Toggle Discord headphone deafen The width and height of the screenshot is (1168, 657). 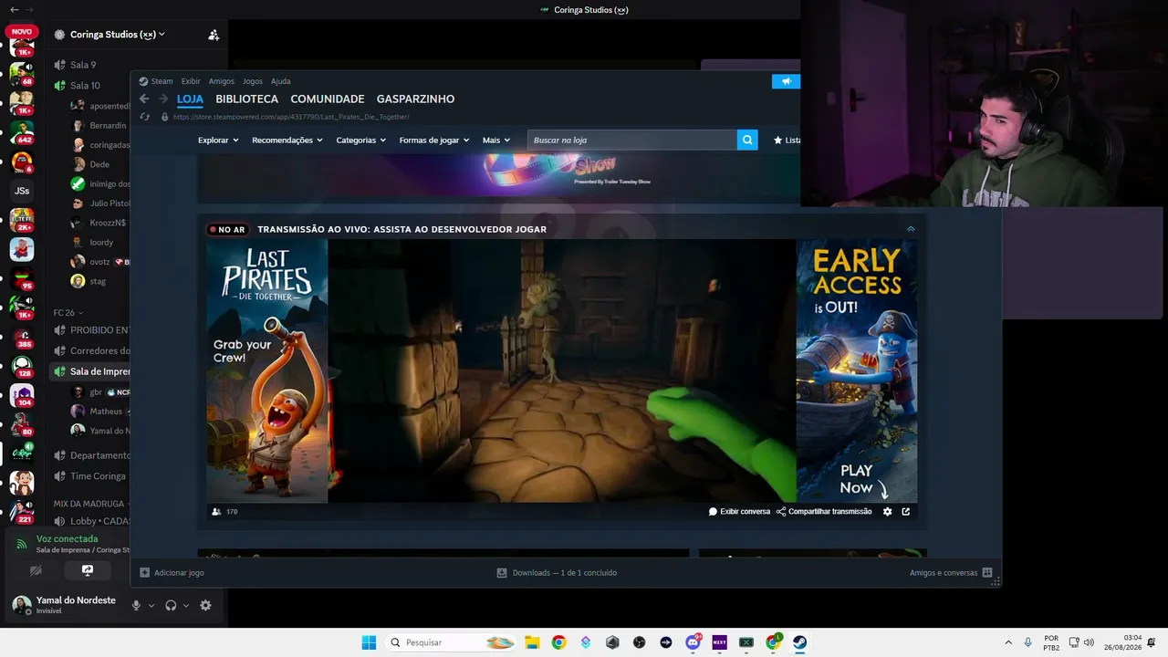click(171, 605)
